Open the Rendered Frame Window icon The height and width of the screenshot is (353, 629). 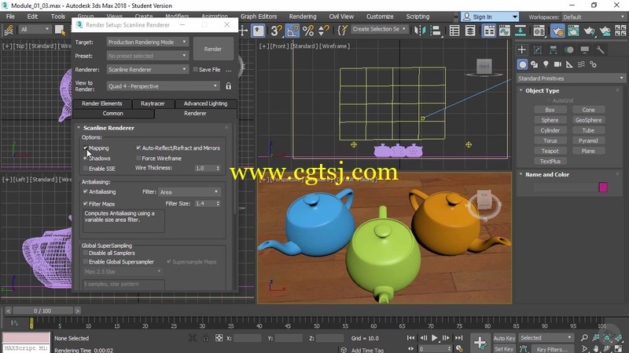[573, 31]
